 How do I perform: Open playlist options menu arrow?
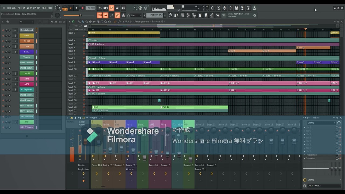coord(70,22)
